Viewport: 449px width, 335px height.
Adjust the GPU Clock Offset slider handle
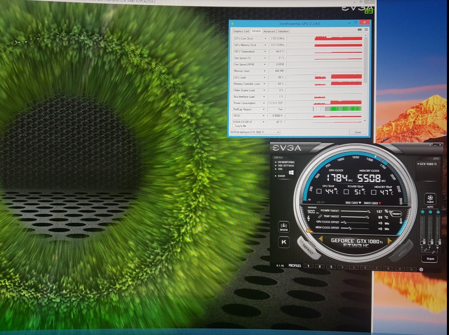coord(345,222)
